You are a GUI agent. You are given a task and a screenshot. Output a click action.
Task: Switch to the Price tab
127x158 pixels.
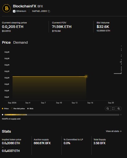point(6,42)
